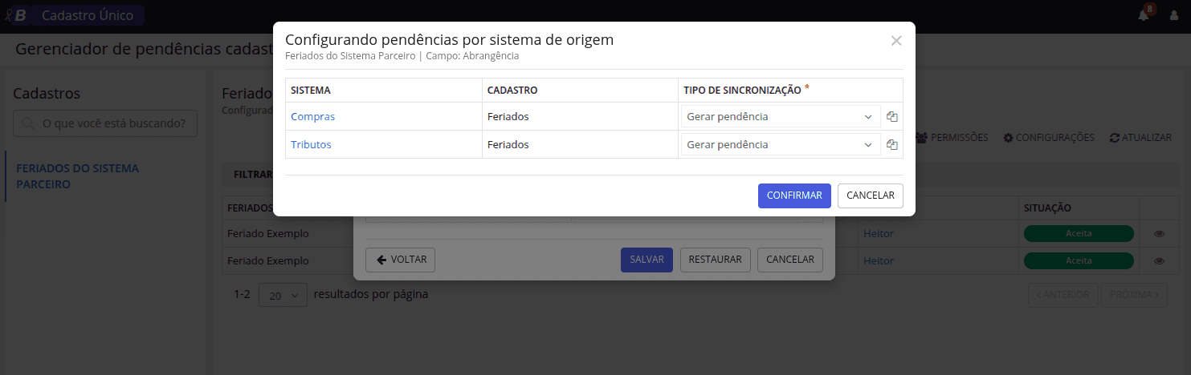Screen dimensions: 1191x375
Task: Toggle eye icon on first Aceita row
Action: tap(1159, 234)
